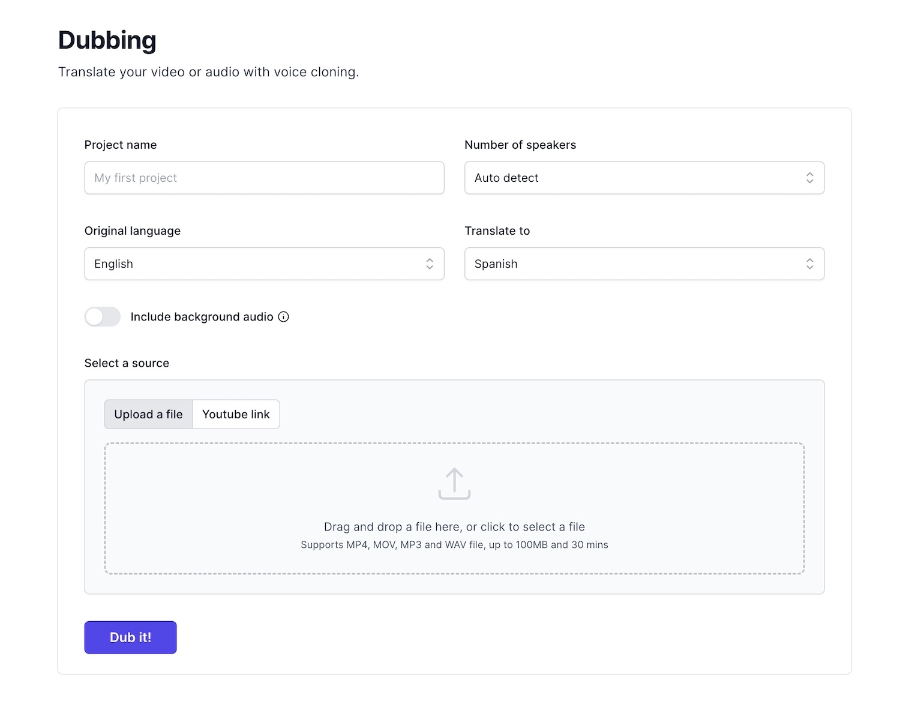Image resolution: width=900 pixels, height=716 pixels.
Task: Click the file drop zone to select a file
Action: click(x=454, y=507)
